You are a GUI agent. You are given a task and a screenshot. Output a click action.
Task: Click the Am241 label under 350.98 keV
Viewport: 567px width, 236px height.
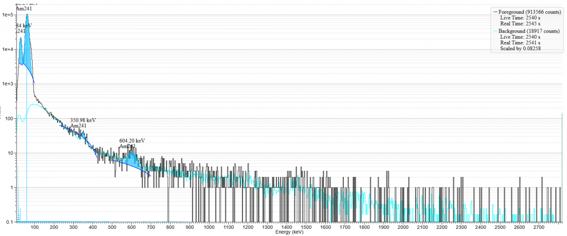pos(78,126)
